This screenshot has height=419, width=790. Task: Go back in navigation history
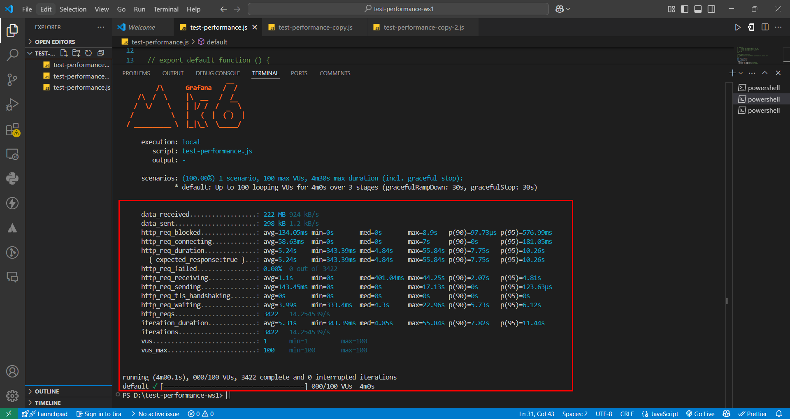pos(223,9)
